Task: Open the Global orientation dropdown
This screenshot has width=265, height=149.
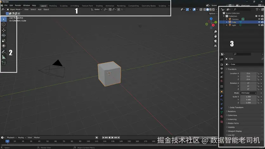Action: (96, 9)
